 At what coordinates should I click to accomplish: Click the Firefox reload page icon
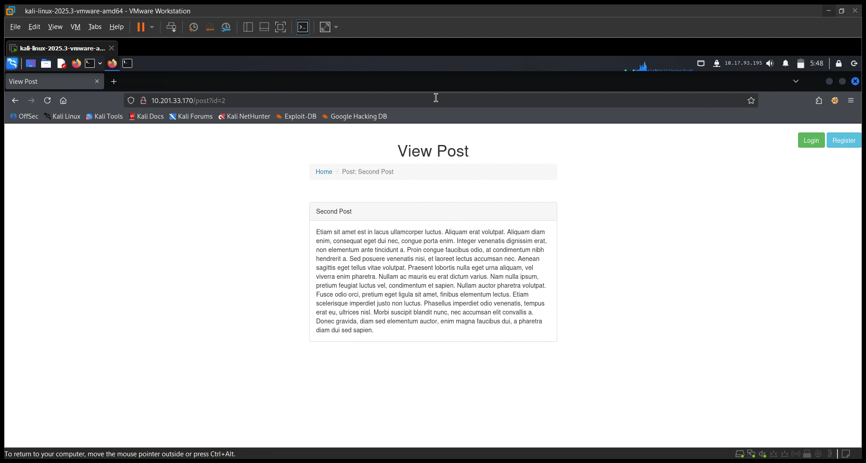47,100
